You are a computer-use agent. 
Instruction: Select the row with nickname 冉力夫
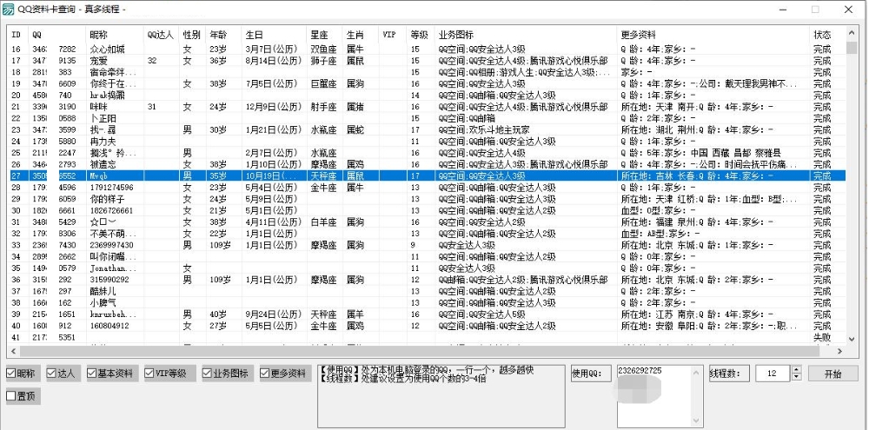(428, 142)
